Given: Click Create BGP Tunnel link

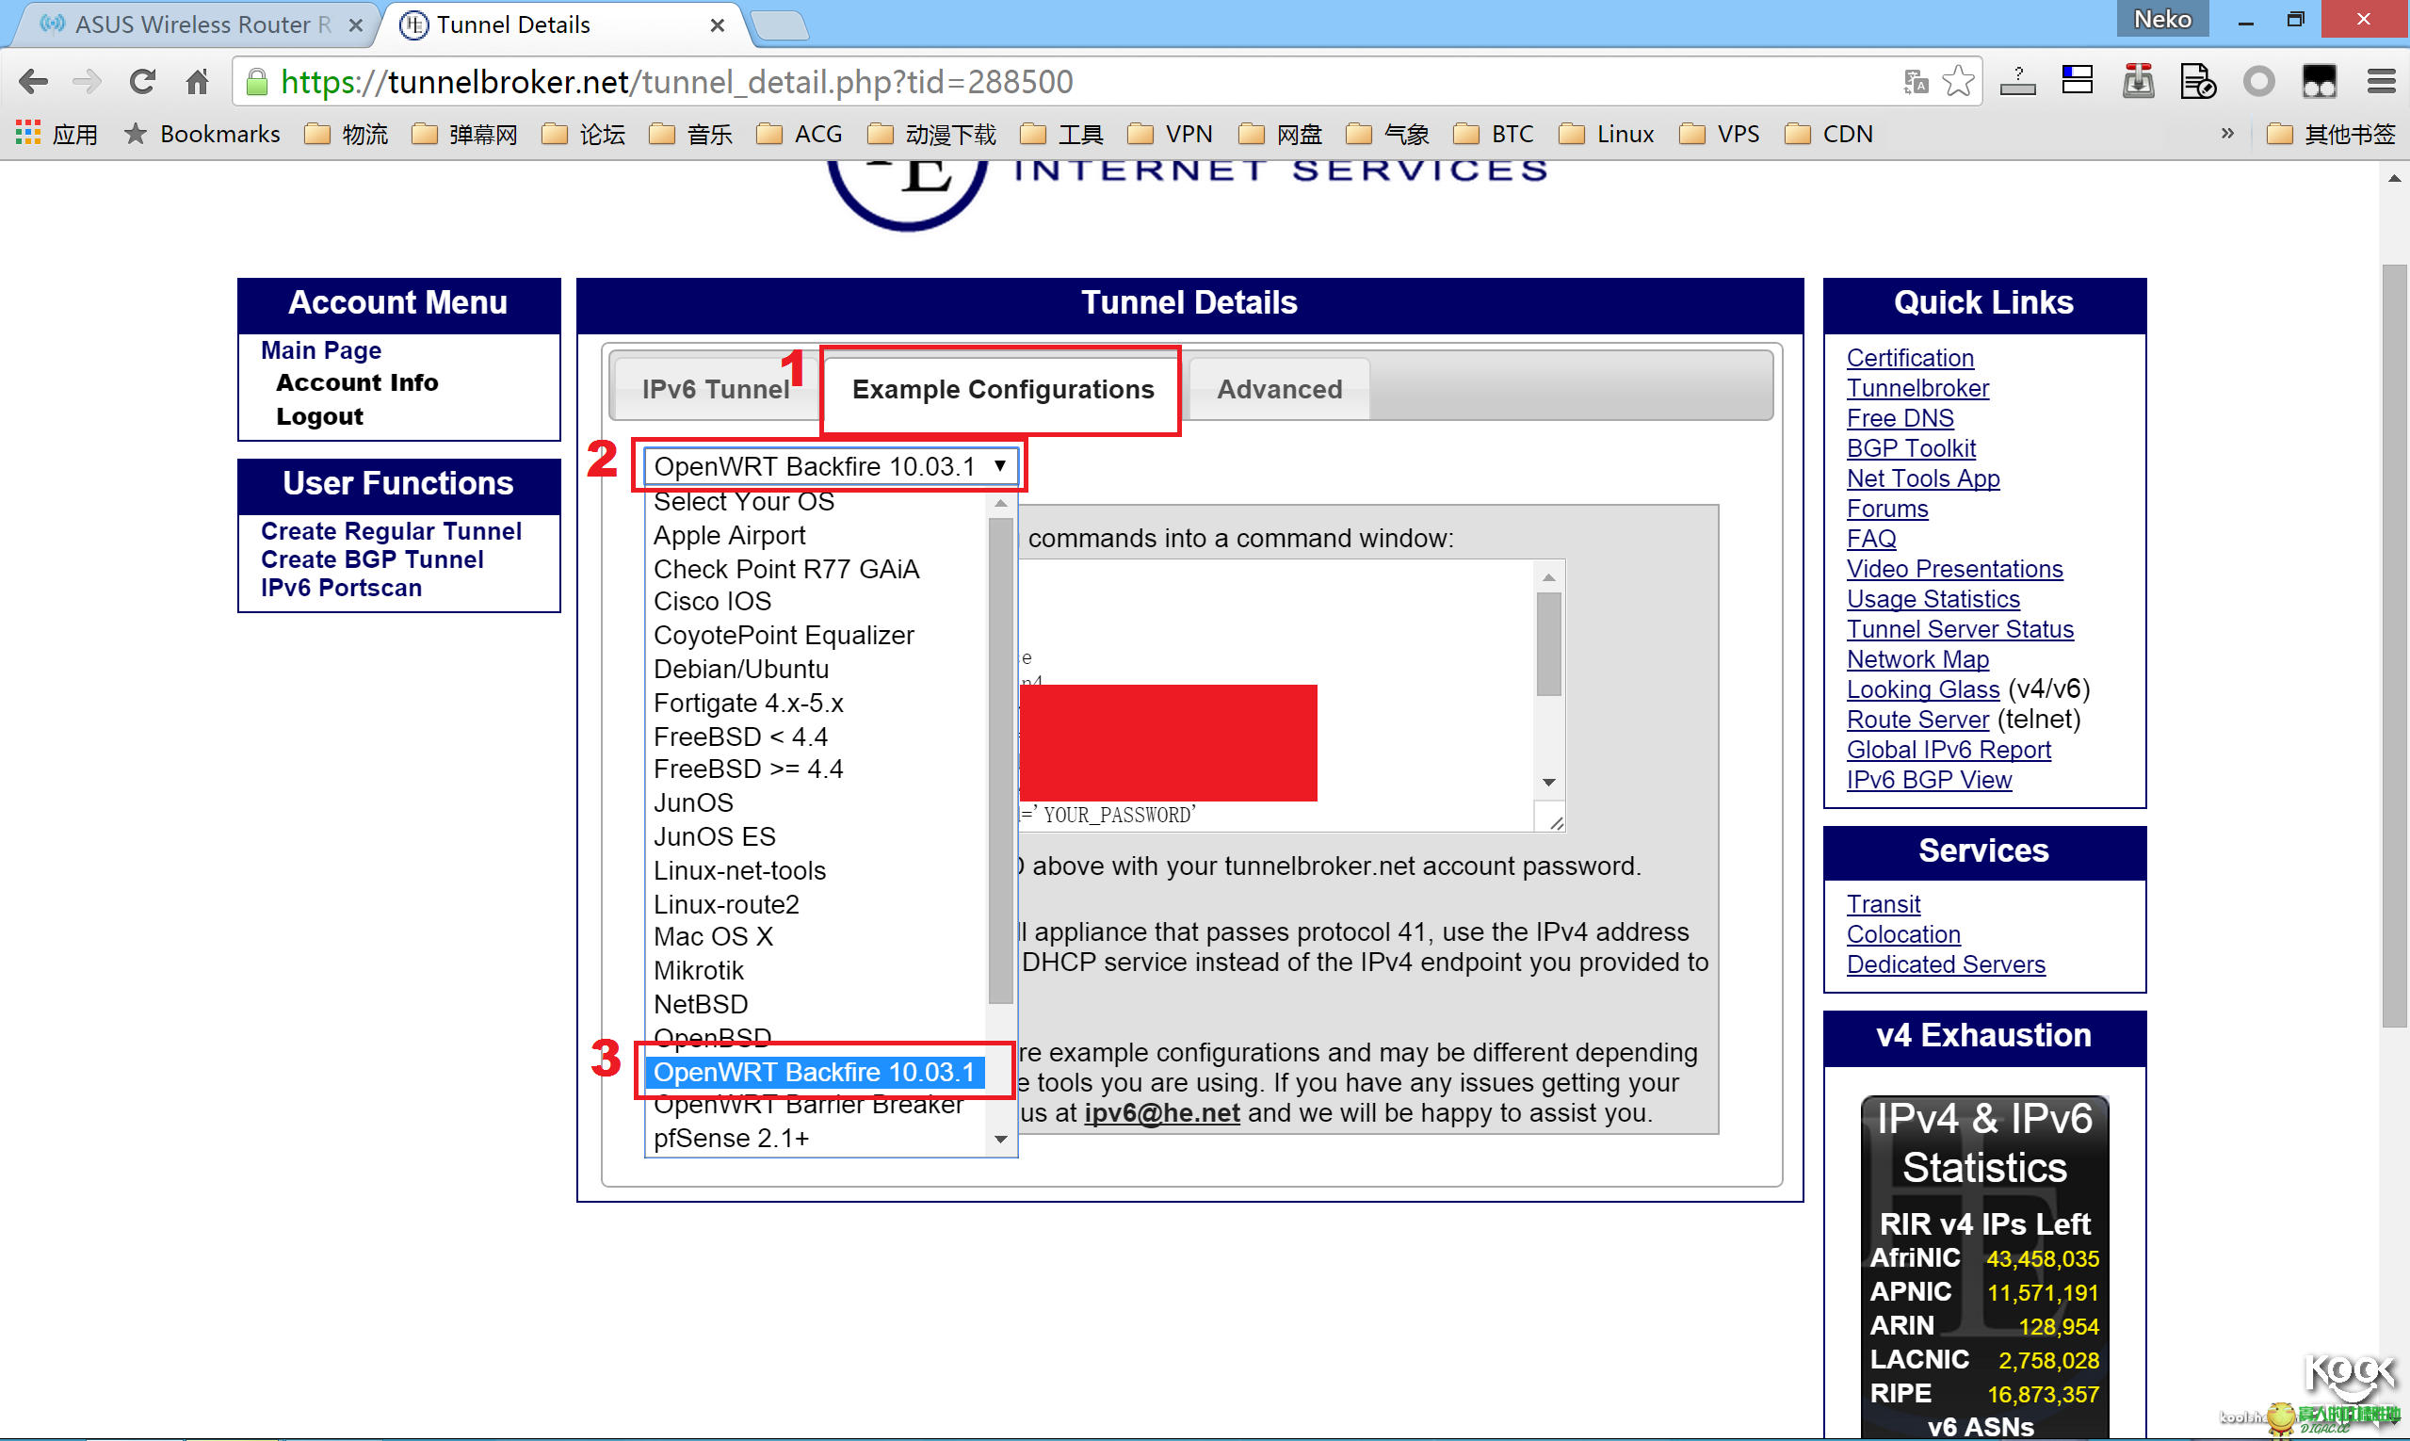Looking at the screenshot, I should 372,559.
